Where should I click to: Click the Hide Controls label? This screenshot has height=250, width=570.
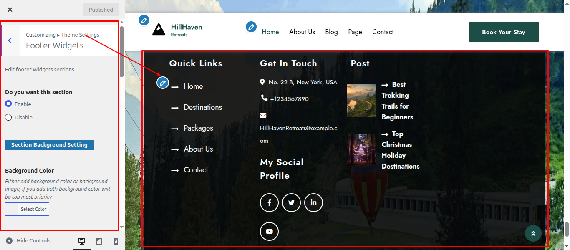coord(33,241)
